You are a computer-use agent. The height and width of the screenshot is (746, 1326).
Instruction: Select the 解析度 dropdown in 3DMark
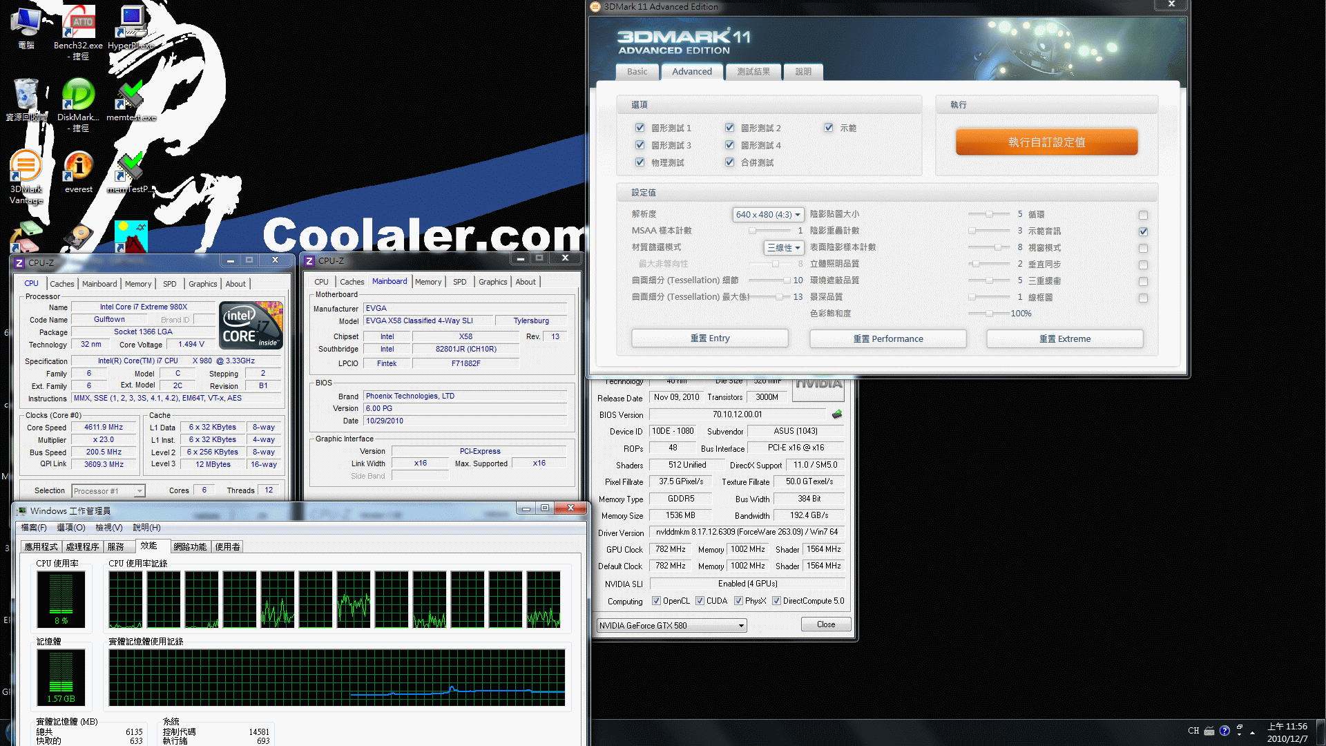click(765, 213)
